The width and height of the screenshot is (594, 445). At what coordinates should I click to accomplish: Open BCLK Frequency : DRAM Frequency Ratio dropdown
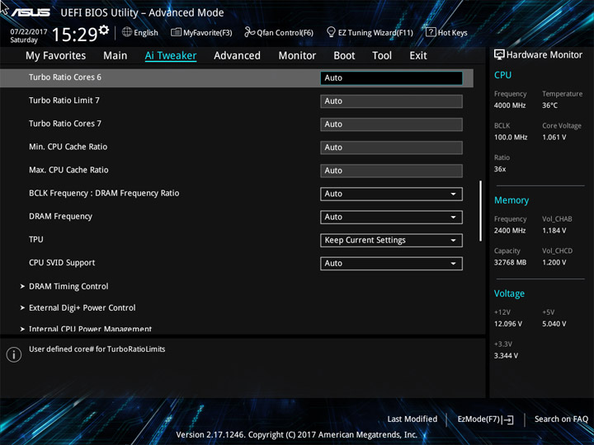(x=391, y=194)
